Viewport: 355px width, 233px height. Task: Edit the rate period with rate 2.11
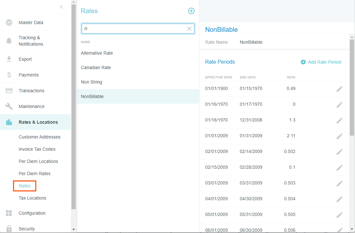coord(339,136)
